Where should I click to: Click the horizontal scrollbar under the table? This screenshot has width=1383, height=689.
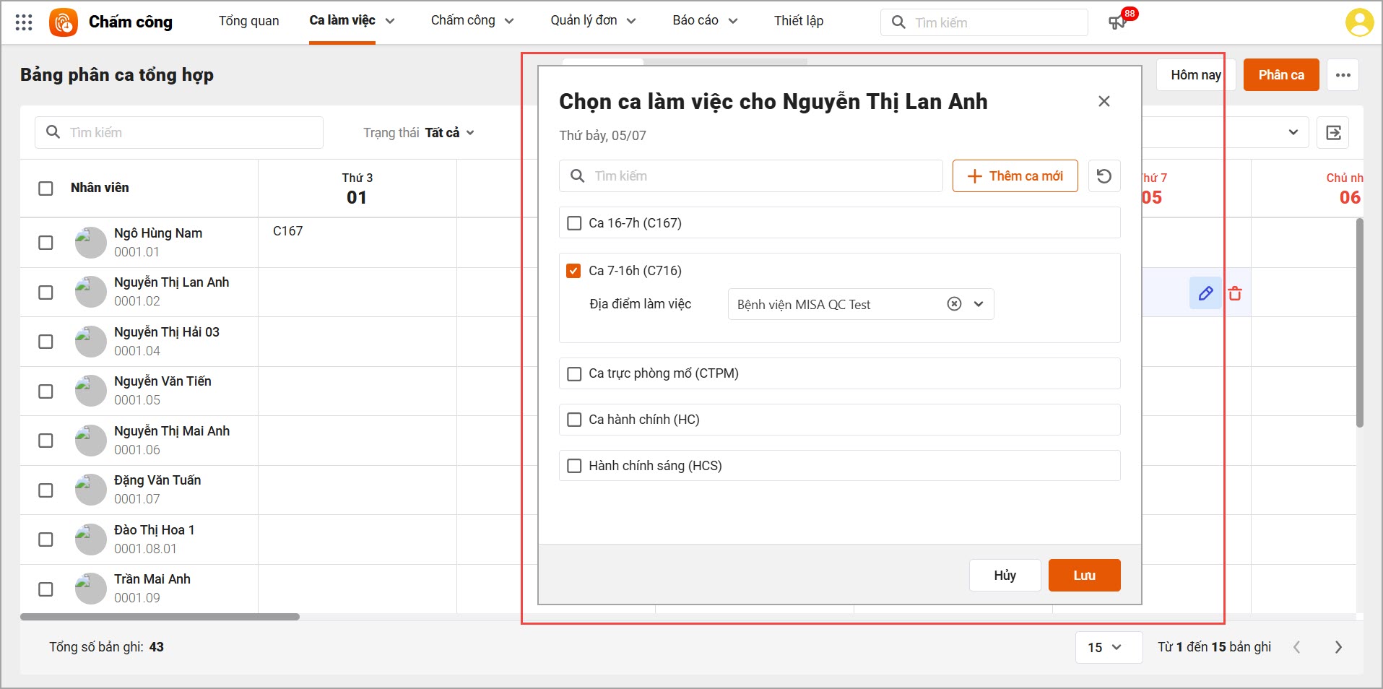[160, 617]
